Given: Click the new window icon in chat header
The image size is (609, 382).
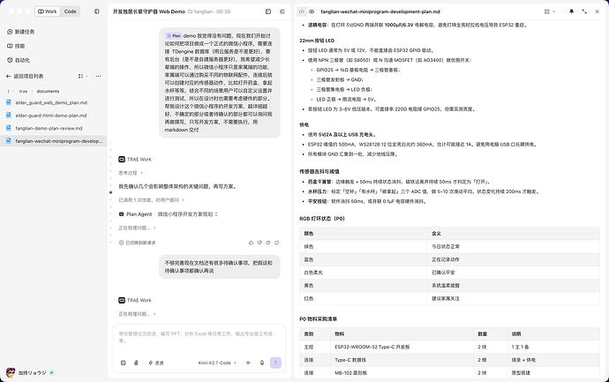Looking at the screenshot, I should click(x=268, y=11).
